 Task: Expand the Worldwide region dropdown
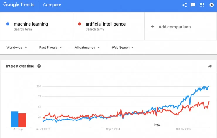17,48
